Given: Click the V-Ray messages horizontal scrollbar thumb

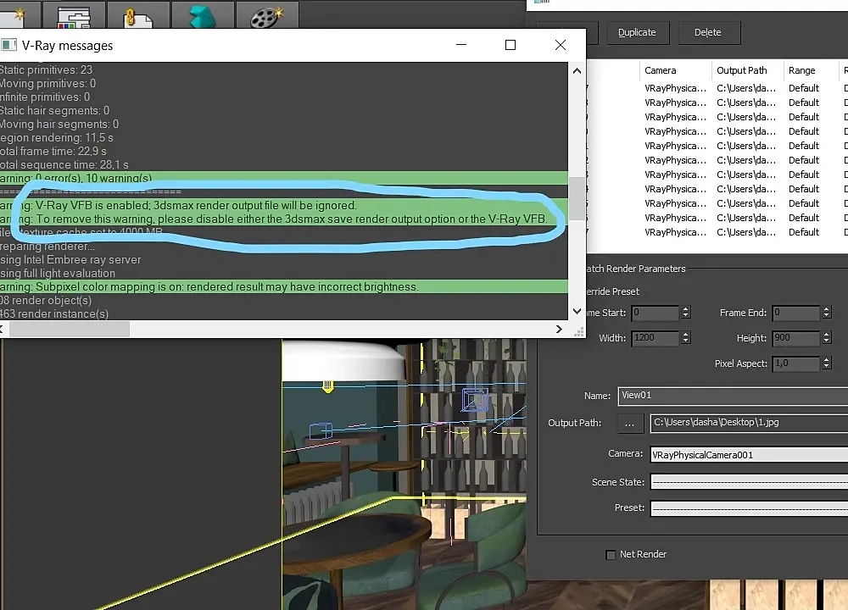Looking at the screenshot, I should [70, 329].
